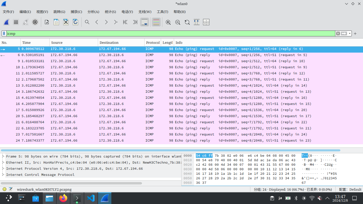Reload this capture file
Viewport: 363px width, 204px height.
coord(75,22)
